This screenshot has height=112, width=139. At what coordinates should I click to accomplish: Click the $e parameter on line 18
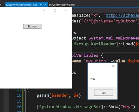[76, 95]
